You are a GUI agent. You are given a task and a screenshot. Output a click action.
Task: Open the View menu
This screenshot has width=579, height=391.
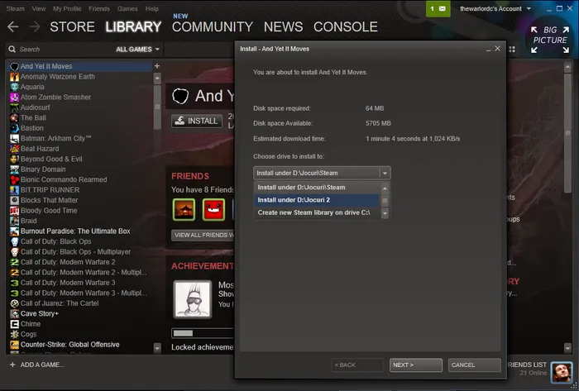coord(39,8)
